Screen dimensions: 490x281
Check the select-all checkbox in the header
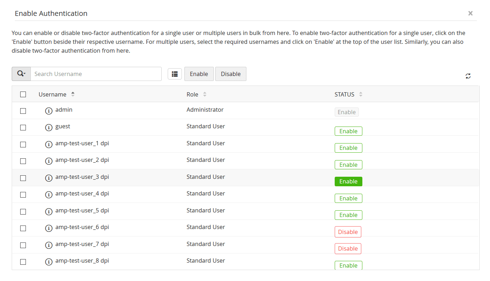[23, 94]
